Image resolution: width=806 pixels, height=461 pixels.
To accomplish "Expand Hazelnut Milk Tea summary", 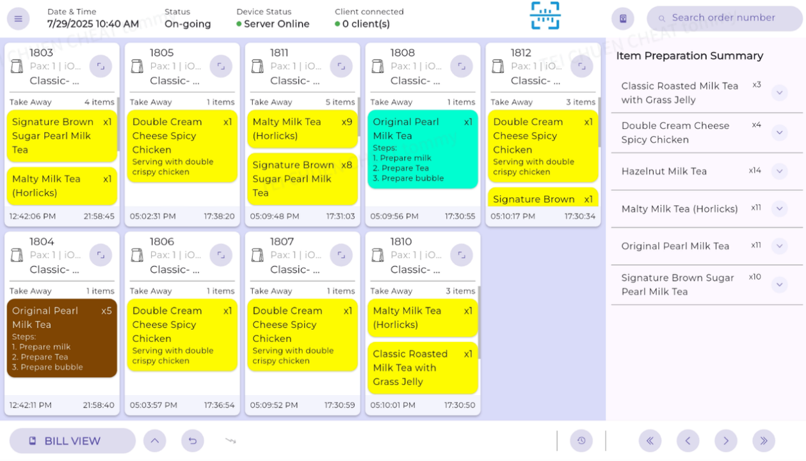I will pyautogui.click(x=779, y=171).
